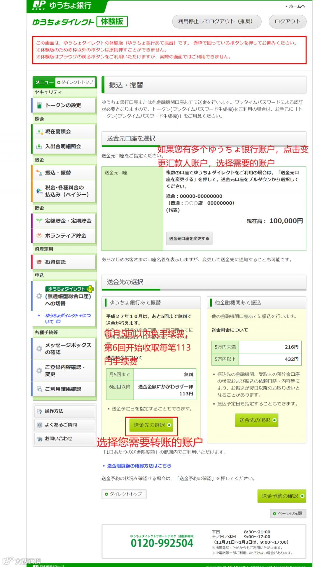Click arrow icon on 送金予約の確認 button

[x=302, y=496]
